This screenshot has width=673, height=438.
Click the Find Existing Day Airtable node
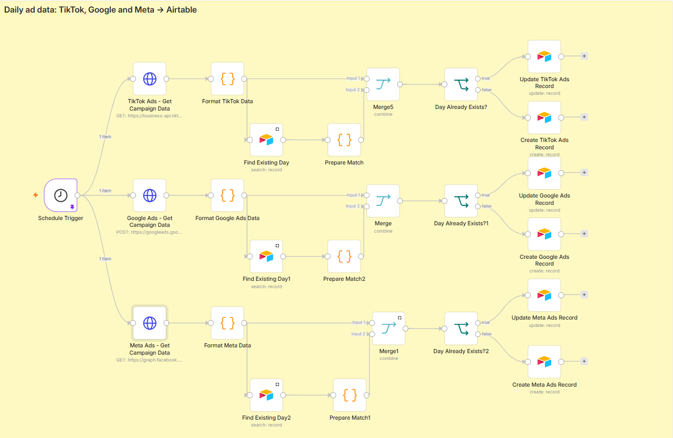click(x=266, y=140)
